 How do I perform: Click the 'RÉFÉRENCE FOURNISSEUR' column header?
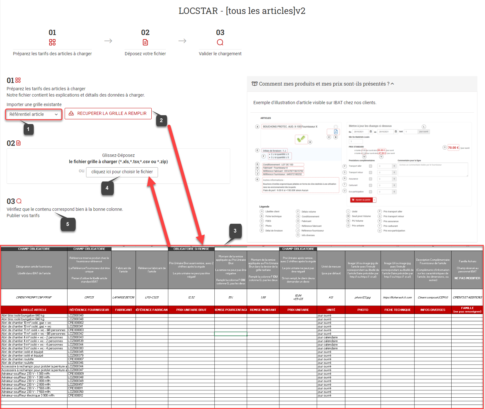89,310
